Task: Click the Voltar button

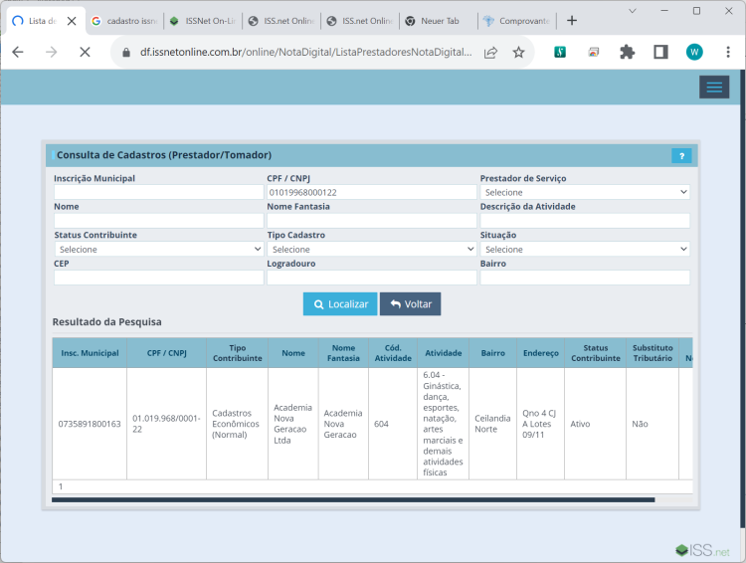Action: [410, 304]
